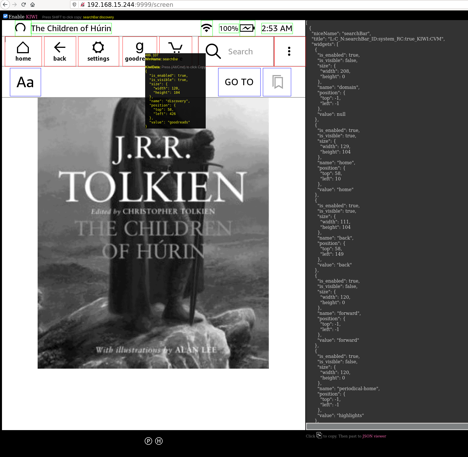Click the magnifying glass search icon

tap(213, 51)
